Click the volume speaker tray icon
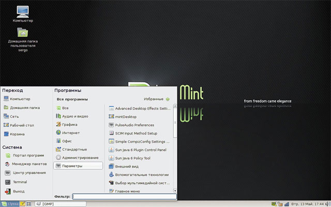This screenshot has width=331, height=207. pos(327,204)
